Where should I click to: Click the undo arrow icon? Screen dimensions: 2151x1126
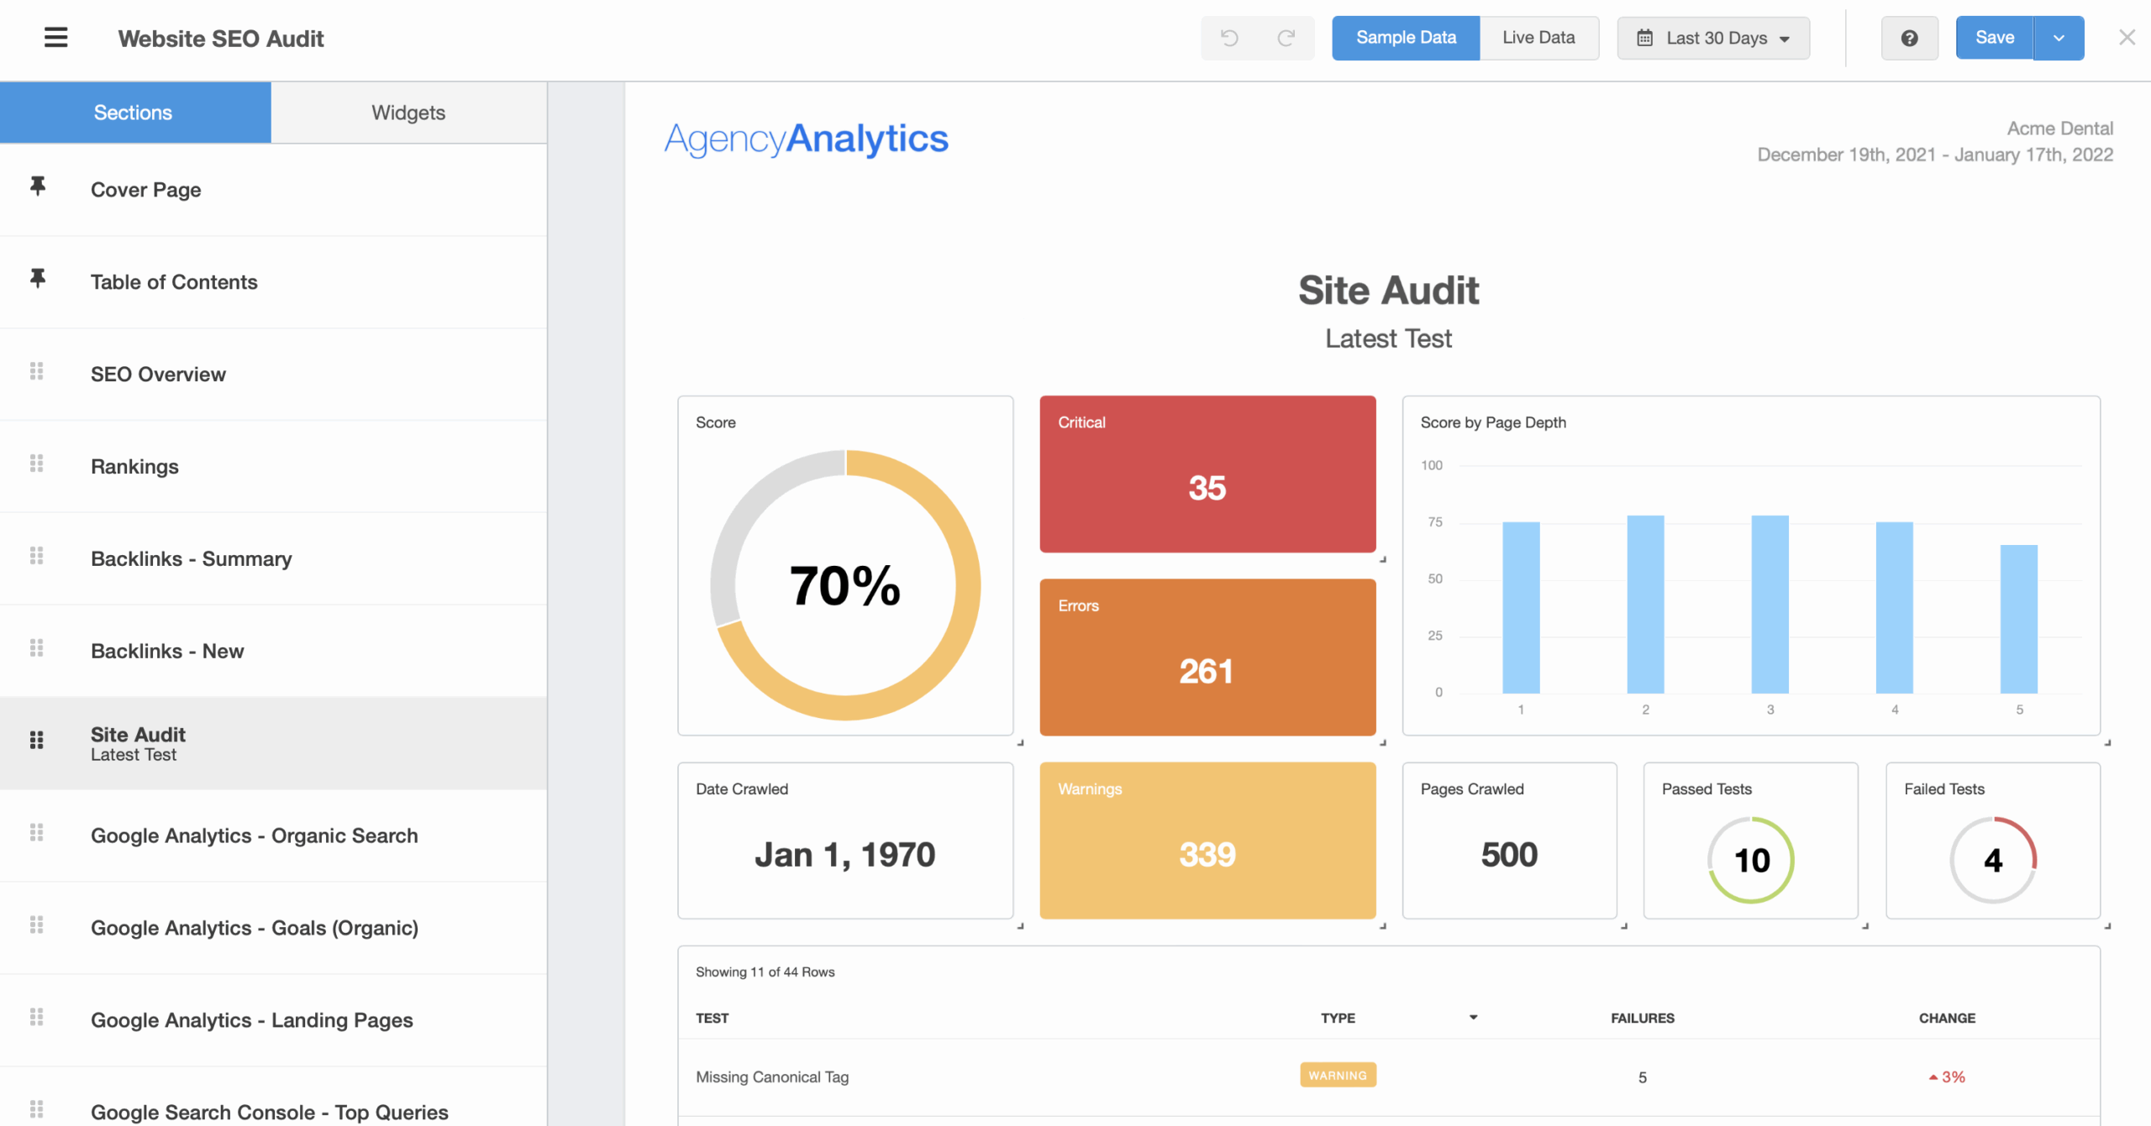click(x=1229, y=38)
